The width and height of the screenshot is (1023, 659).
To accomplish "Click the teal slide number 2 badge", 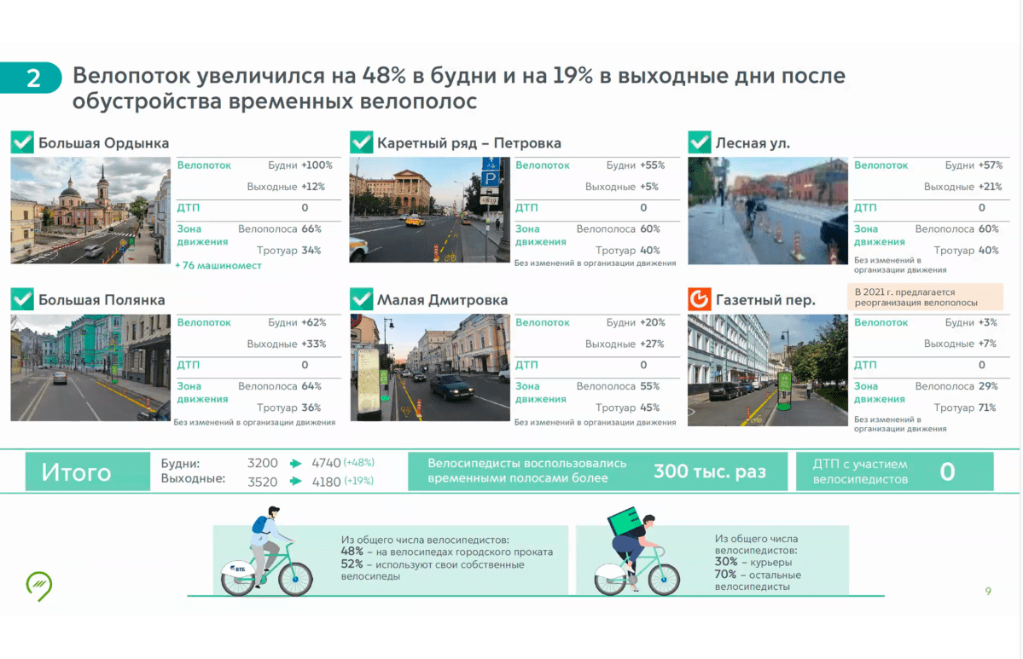I will (x=32, y=78).
